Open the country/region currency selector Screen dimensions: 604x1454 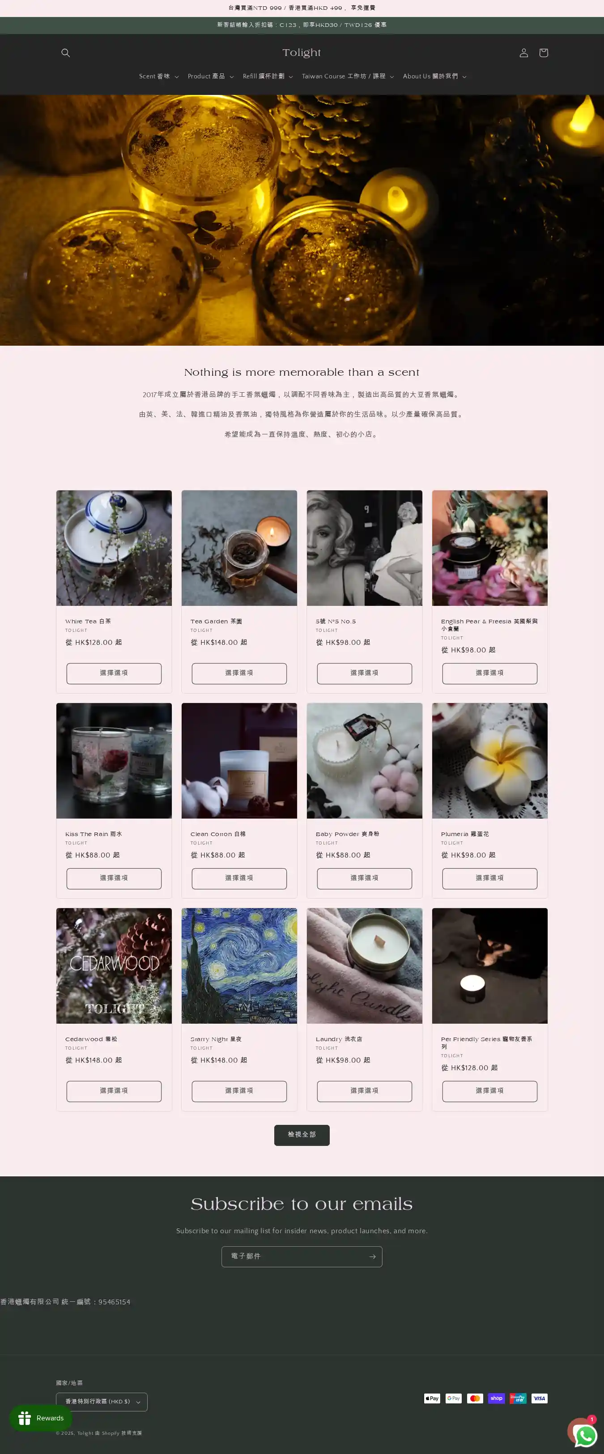pyautogui.click(x=102, y=1402)
